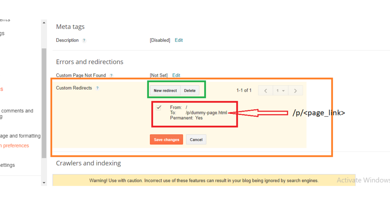Go to next redirects page arrow
Image resolution: width=390 pixels, height=211 pixels.
295,91
